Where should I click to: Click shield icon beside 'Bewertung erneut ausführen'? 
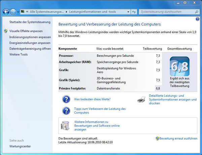point(157,139)
